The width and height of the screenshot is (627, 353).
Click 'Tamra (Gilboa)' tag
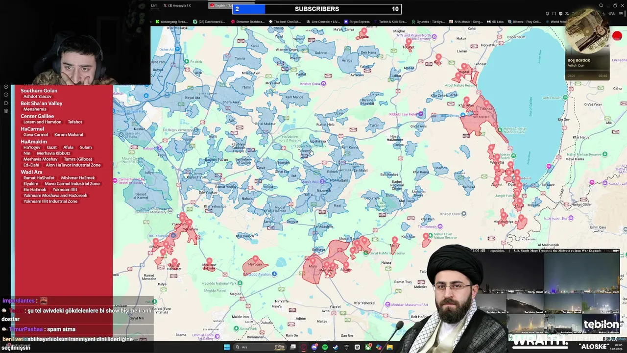coord(78,159)
